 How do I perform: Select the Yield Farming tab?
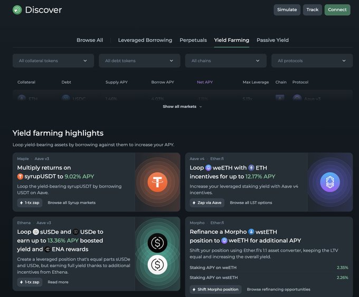[x=231, y=40]
